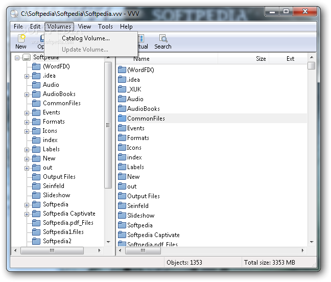The height and width of the screenshot is (282, 331).
Task: Select Slideshow row in file list
Action: pyautogui.click(x=212, y=216)
